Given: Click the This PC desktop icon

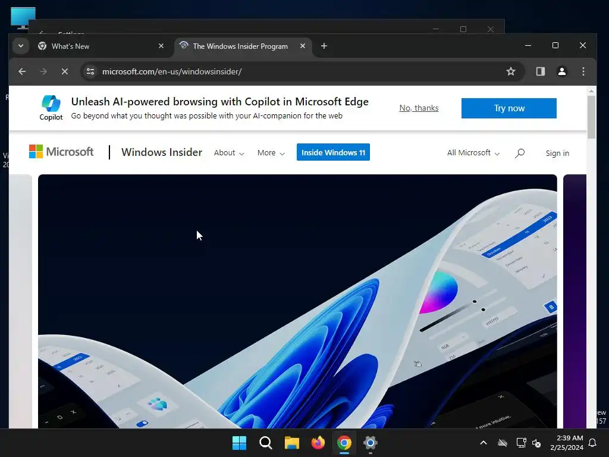Looking at the screenshot, I should click(23, 18).
